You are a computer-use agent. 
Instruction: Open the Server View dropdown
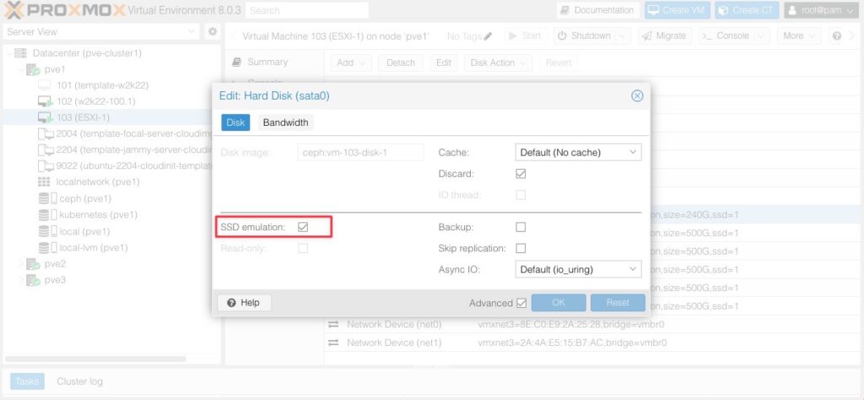click(x=102, y=32)
